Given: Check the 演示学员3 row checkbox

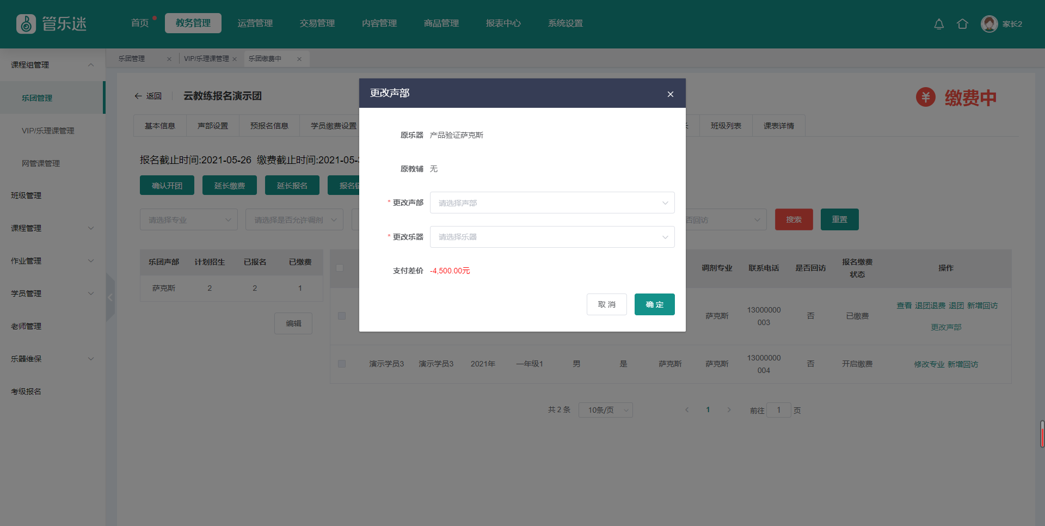Looking at the screenshot, I should pyautogui.click(x=342, y=364).
